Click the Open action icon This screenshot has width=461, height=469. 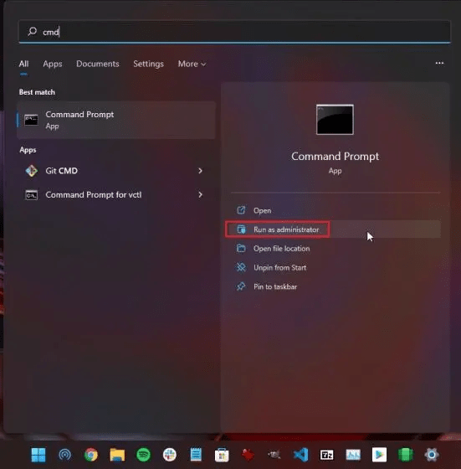click(x=241, y=210)
